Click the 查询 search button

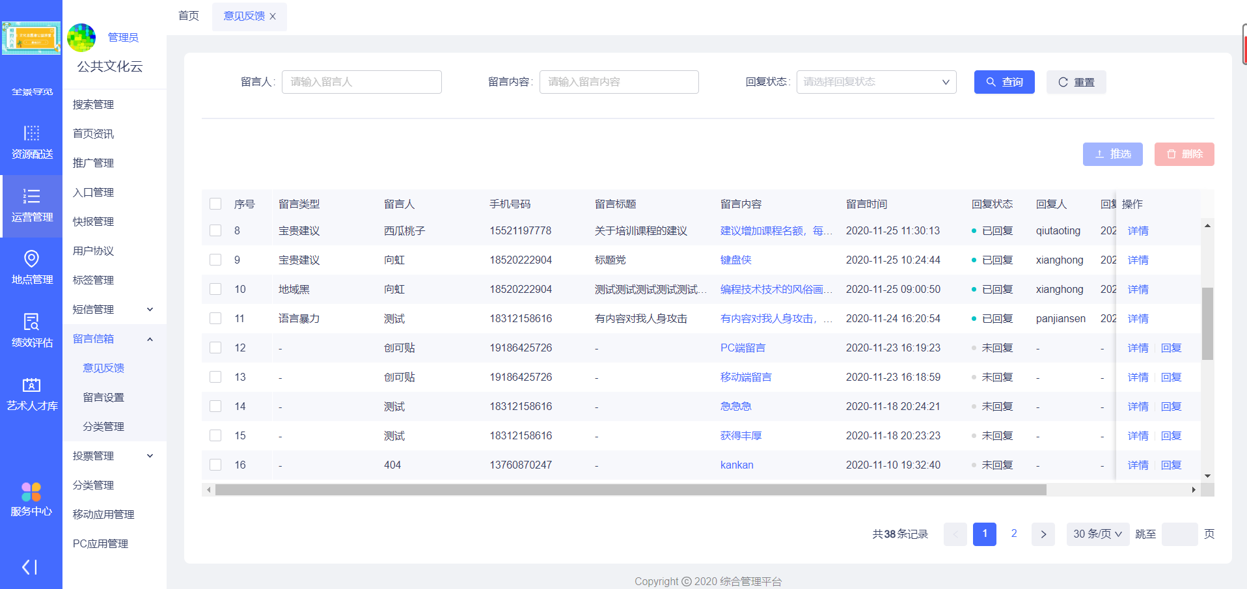1004,82
